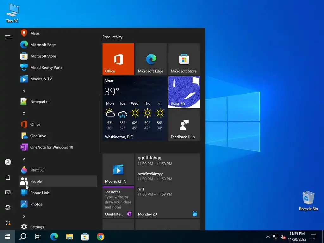324x243 pixels.
Task: Expand the Start menu hamburger button
Action: point(8,37)
